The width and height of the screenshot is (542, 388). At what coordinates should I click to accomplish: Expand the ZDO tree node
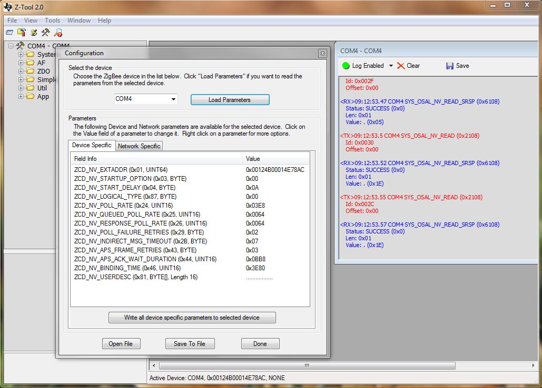(21, 71)
